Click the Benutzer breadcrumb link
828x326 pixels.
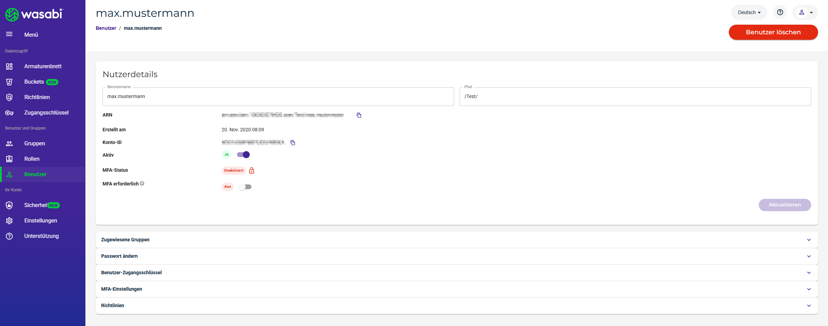[x=106, y=28]
